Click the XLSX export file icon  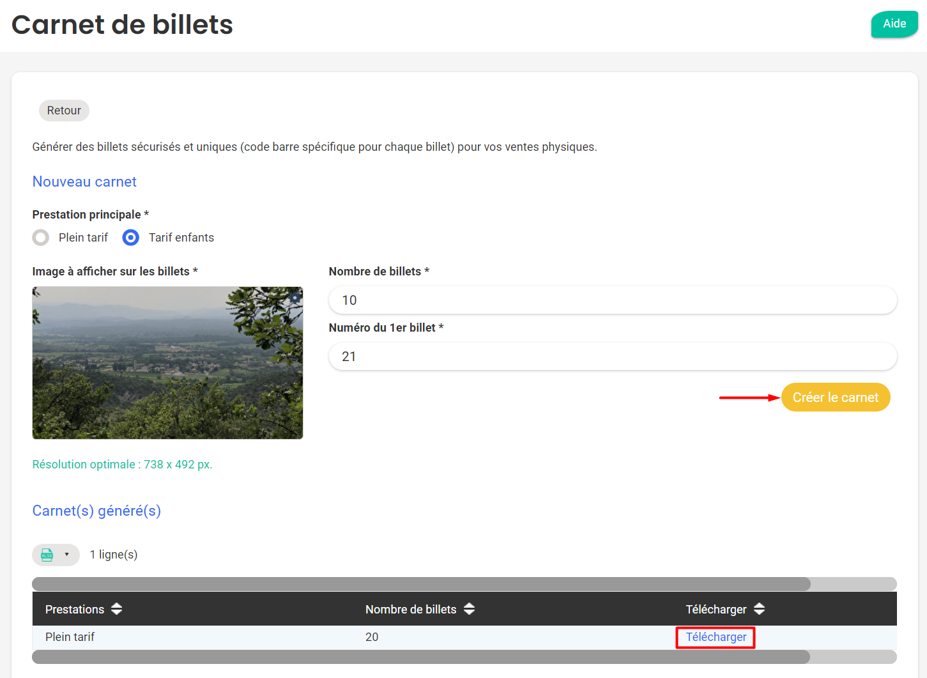point(47,555)
